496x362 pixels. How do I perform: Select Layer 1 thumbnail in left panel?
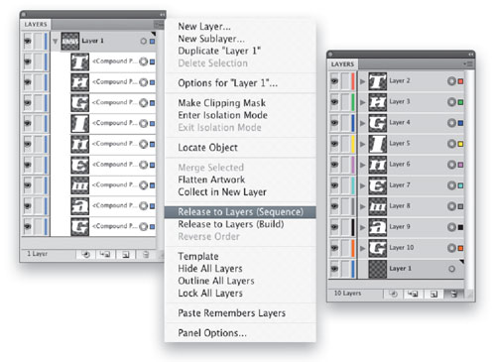pyautogui.click(x=70, y=42)
